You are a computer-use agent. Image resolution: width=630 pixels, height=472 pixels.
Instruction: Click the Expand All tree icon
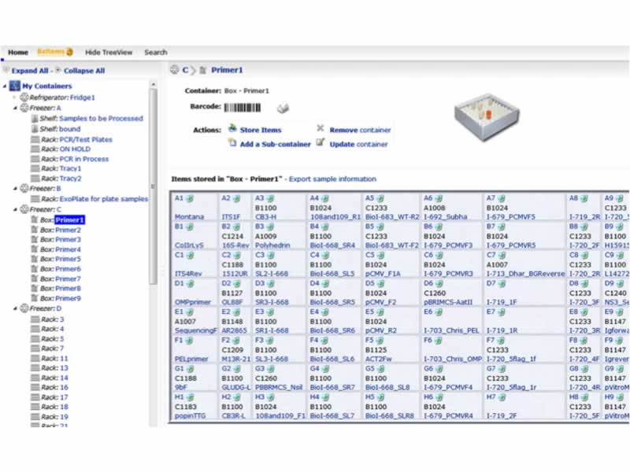[6, 70]
